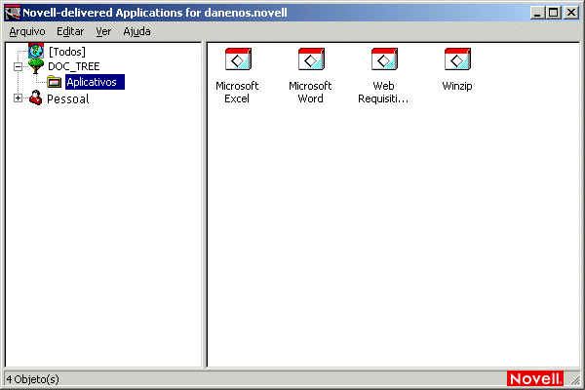This screenshot has height=390, width=585.
Task: Click the Microsoft Word label text
Action: [310, 93]
